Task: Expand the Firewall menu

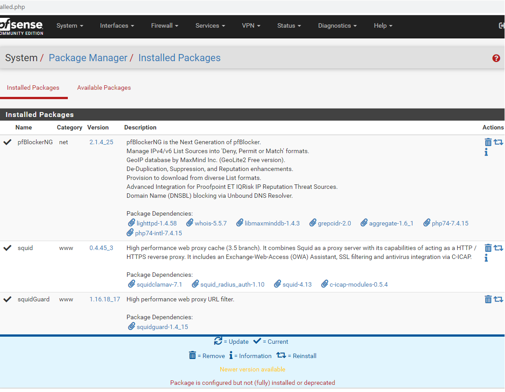Action: tap(165, 25)
